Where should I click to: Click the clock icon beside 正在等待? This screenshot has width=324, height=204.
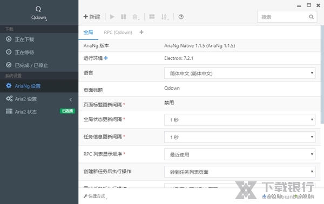pos(9,52)
